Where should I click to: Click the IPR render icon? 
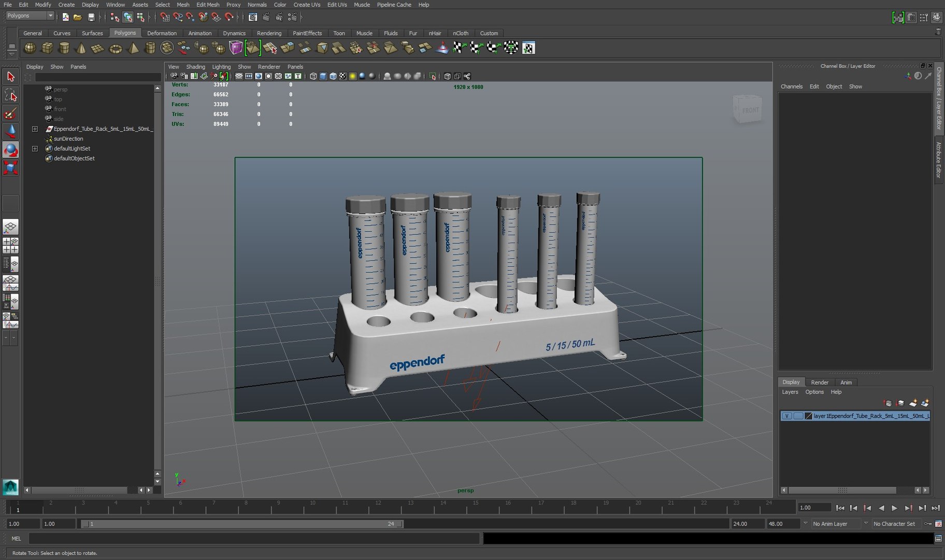tap(279, 17)
